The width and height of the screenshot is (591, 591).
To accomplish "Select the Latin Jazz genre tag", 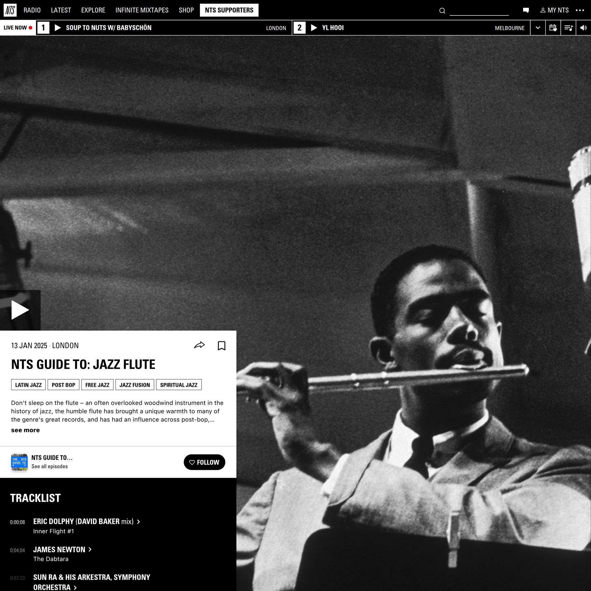I will pyautogui.click(x=28, y=385).
